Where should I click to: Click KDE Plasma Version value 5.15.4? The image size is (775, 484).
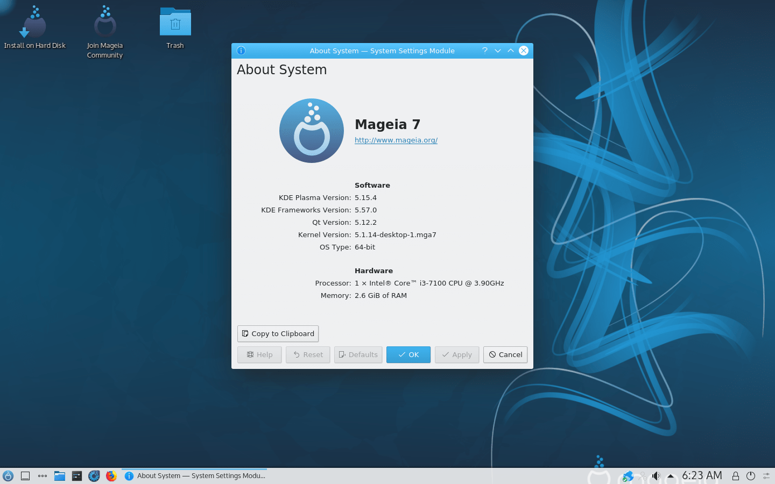(x=365, y=198)
